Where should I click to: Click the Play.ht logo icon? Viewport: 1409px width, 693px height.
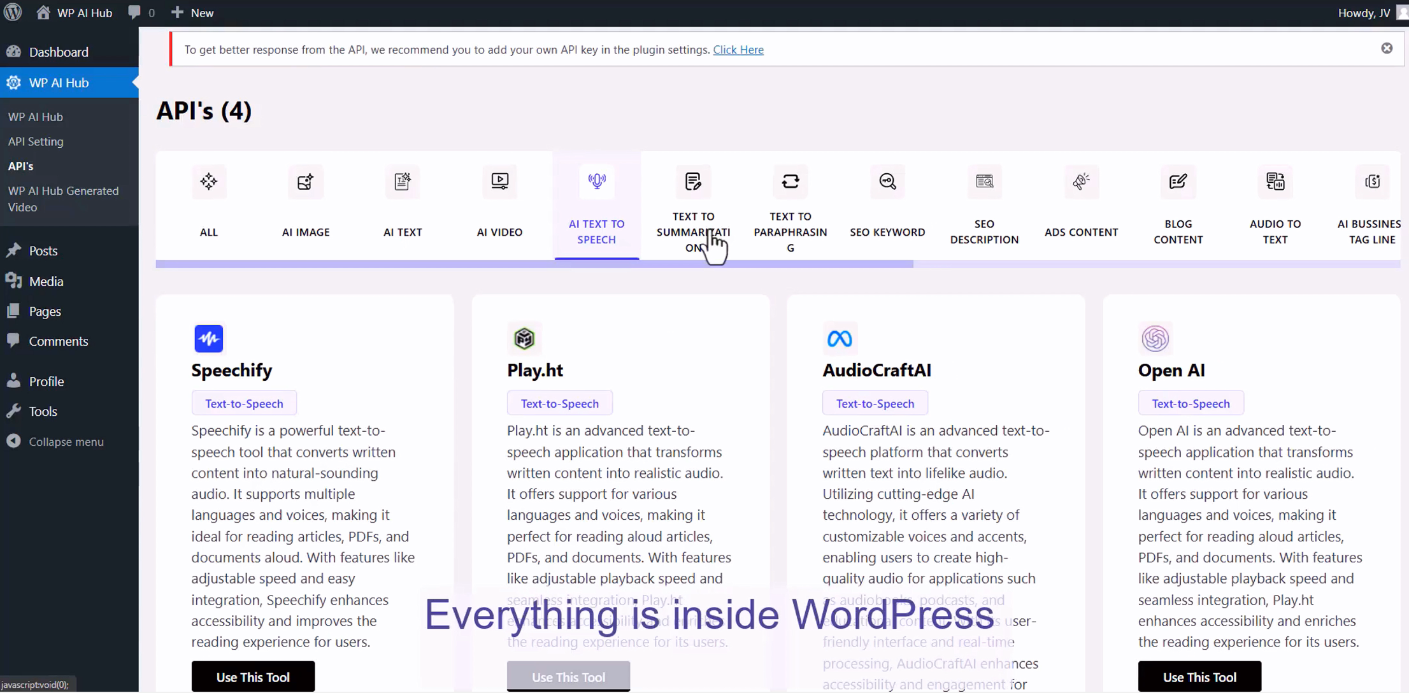tap(524, 338)
